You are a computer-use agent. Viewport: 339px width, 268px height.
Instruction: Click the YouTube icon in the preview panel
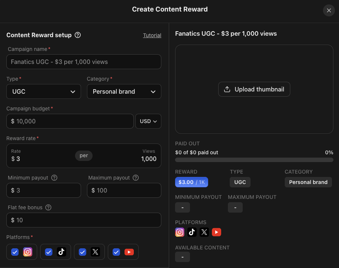tap(216, 232)
